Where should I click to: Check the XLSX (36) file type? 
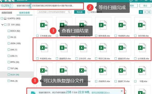pyautogui.click(x=9, y=75)
